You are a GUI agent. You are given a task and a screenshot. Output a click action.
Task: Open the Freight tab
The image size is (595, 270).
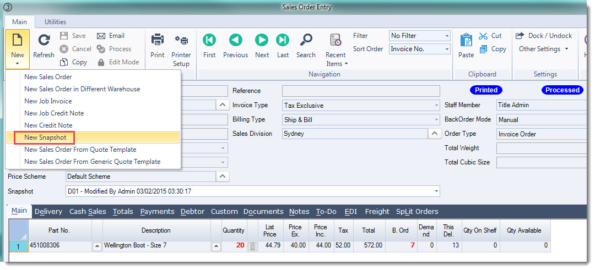pos(377,212)
